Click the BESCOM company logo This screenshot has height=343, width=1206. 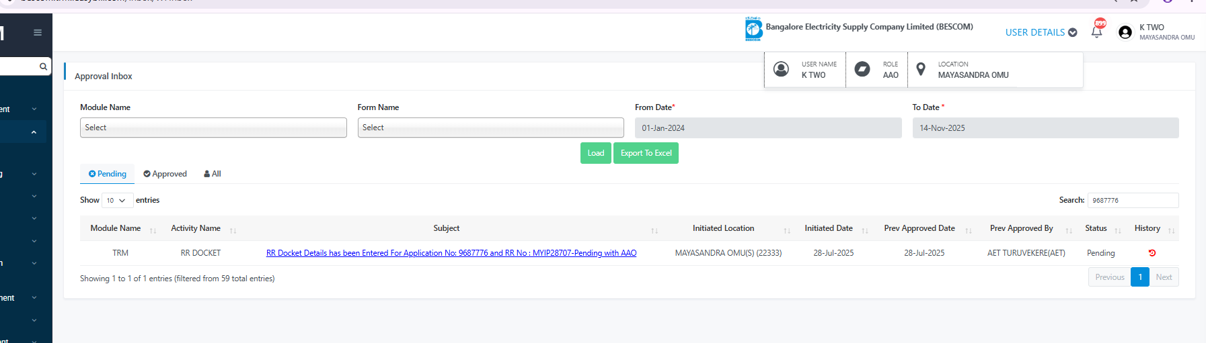point(753,30)
